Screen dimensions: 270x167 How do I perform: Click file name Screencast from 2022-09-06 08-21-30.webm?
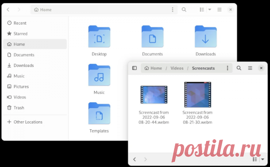198,117
